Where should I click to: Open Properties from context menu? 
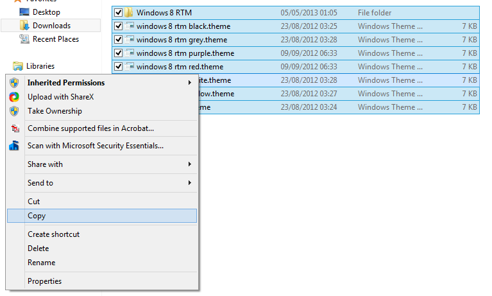coord(102,281)
